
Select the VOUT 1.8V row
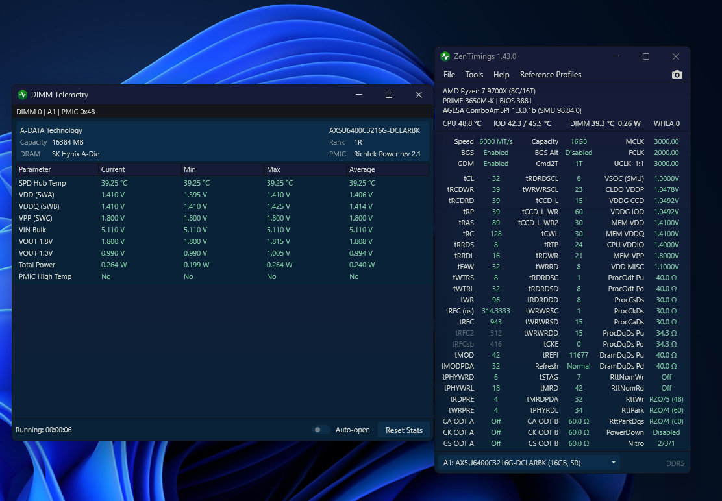click(x=223, y=241)
